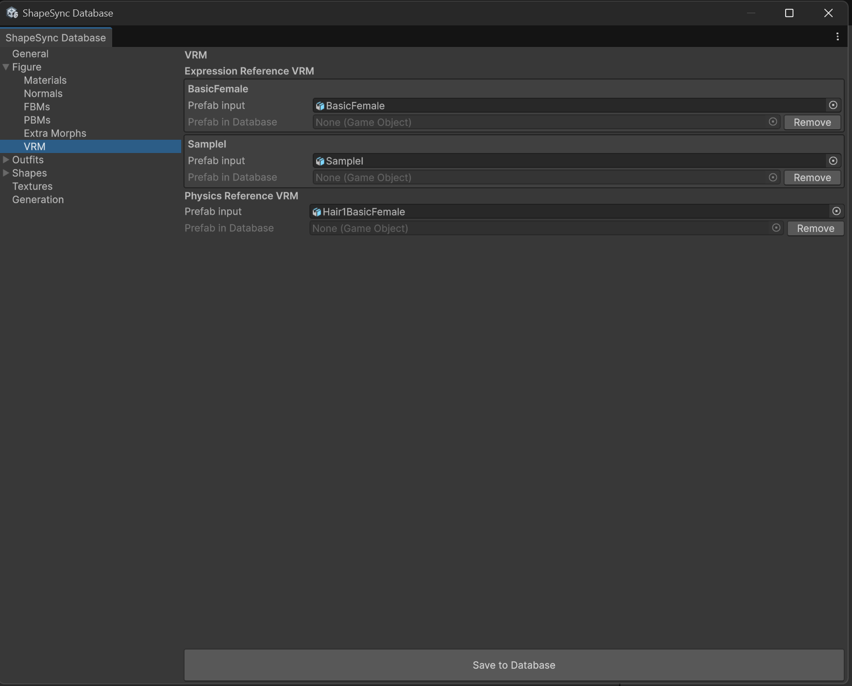Expand the Shapes tree section
This screenshot has width=852, height=686.
[6, 173]
